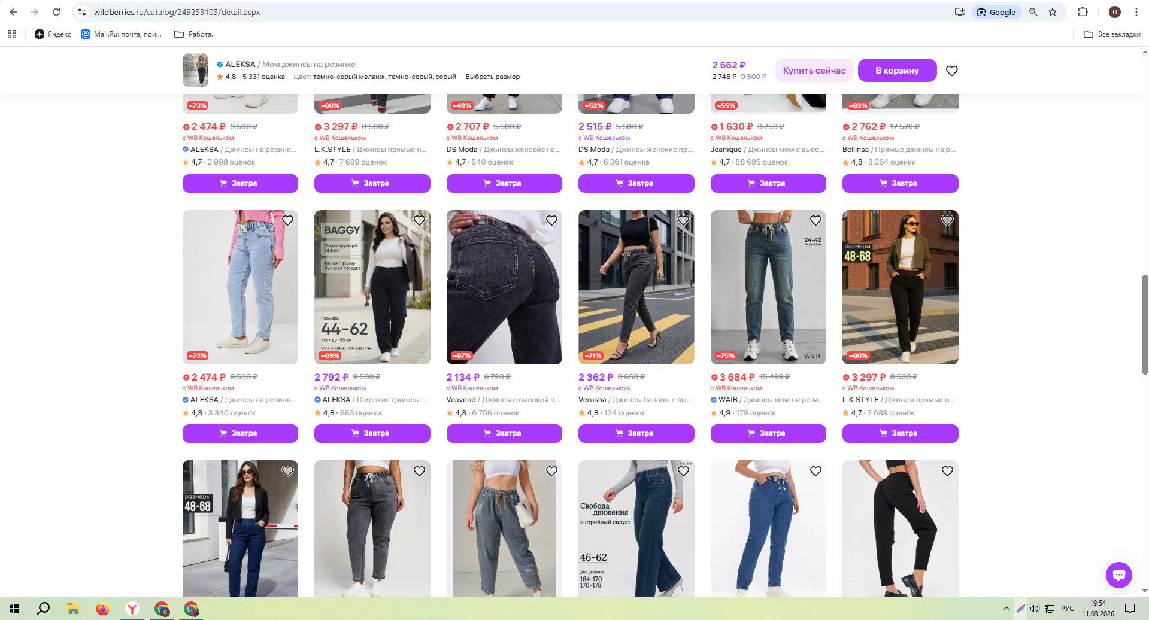The image size is (1149, 620).
Task: Expand the Работа bookmarks folder
Action: pos(193,34)
